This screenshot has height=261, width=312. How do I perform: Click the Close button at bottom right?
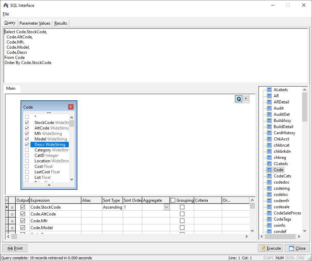(x=297, y=248)
